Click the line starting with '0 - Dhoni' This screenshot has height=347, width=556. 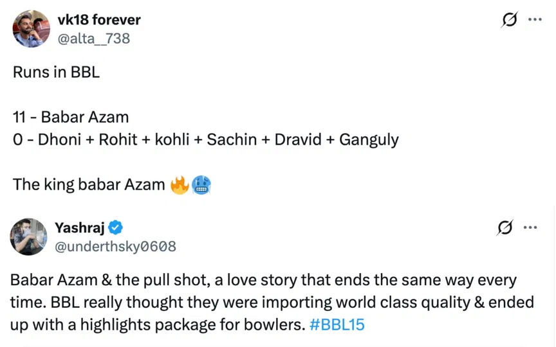point(205,139)
